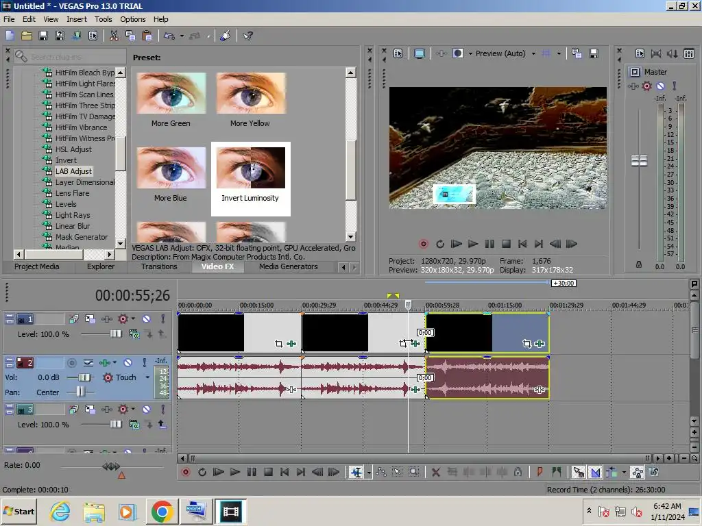This screenshot has height=526, width=702.
Task: Open the project Properties icon
Action: [93, 36]
